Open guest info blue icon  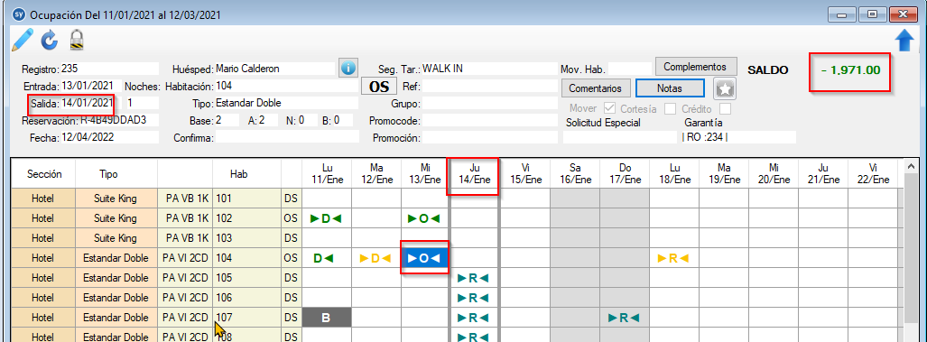[x=348, y=68]
